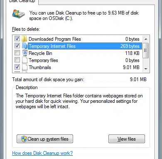Click scroll down arrow in file list
Screen dimensions: 162x159
click(x=146, y=69)
